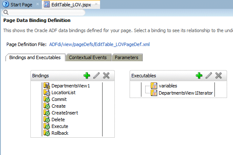Open the Parameters tab
The image size is (233, 155).
pyautogui.click(x=127, y=57)
